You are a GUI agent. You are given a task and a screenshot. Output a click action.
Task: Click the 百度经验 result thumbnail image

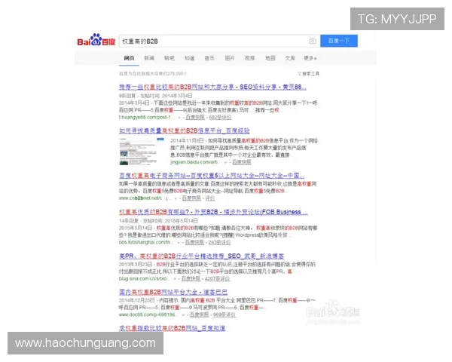[142, 152]
